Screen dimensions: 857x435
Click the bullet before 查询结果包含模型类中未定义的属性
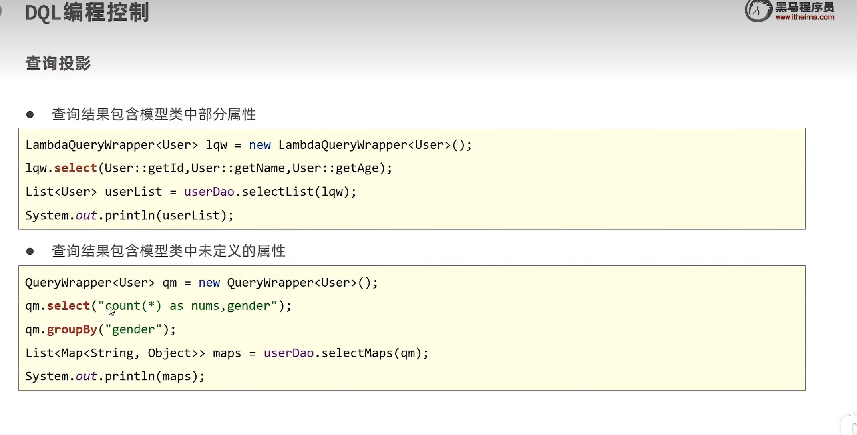pyautogui.click(x=30, y=251)
